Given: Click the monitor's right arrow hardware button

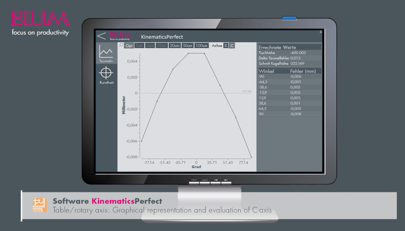Looking at the screenshot, I should [226, 182].
